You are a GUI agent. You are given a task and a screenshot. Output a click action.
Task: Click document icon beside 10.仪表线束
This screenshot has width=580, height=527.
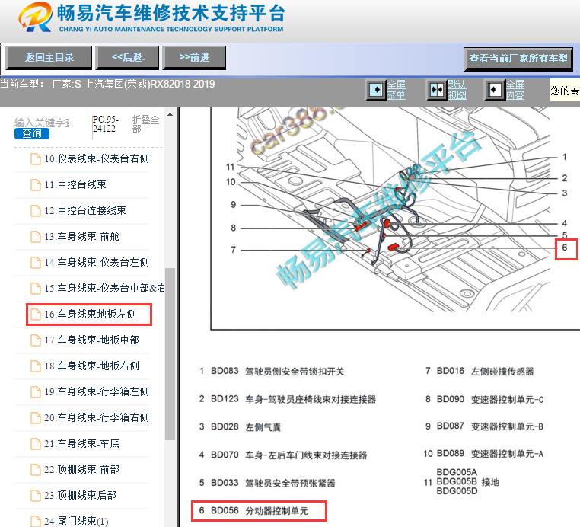tap(36, 158)
